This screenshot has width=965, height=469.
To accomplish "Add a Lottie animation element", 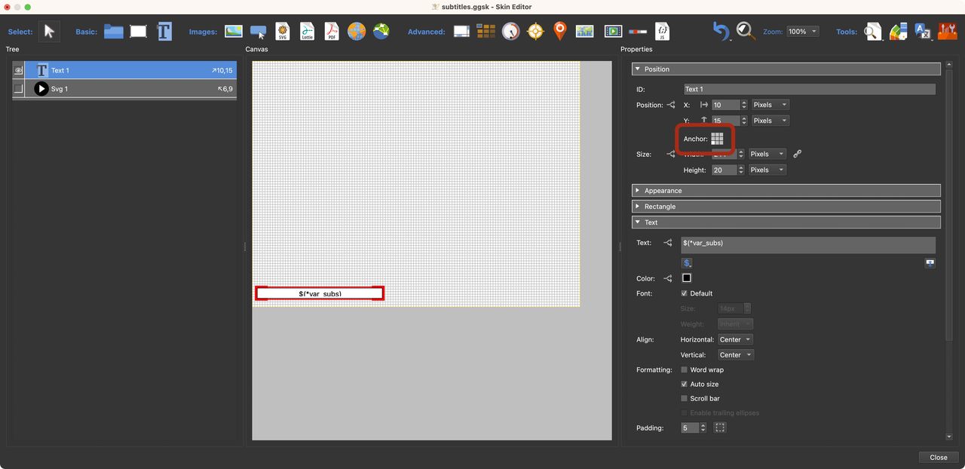I will [307, 31].
